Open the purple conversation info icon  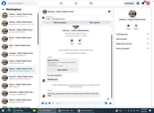[109, 11]
